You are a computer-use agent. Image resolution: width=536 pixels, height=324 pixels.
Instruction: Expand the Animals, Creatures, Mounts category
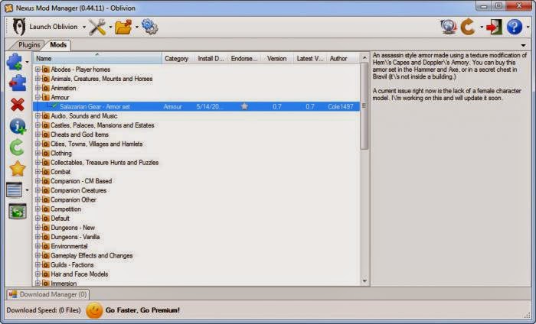[x=38, y=79]
